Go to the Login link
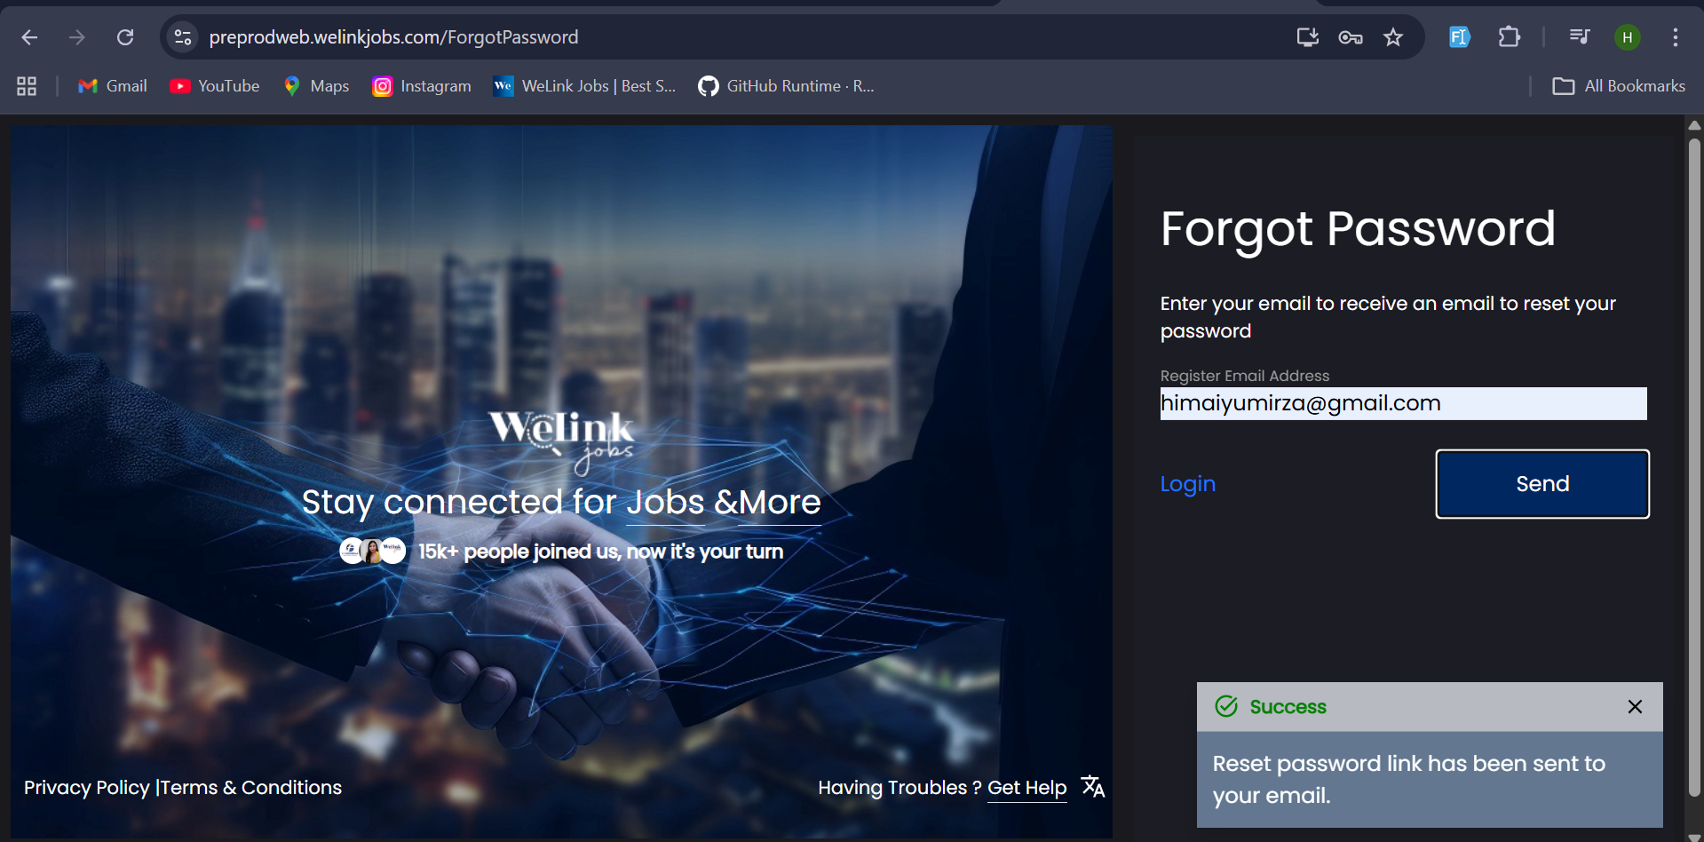Viewport: 1704px width, 842px height. pyautogui.click(x=1187, y=484)
